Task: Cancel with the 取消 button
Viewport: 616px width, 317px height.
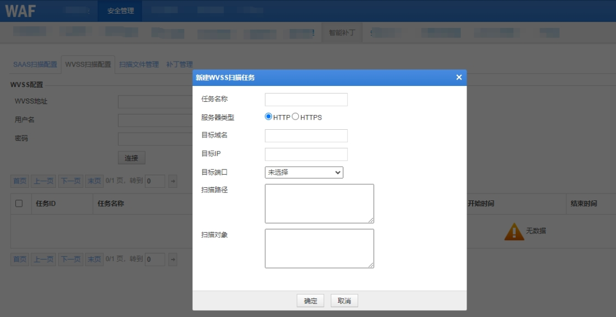Action: pyautogui.click(x=344, y=300)
